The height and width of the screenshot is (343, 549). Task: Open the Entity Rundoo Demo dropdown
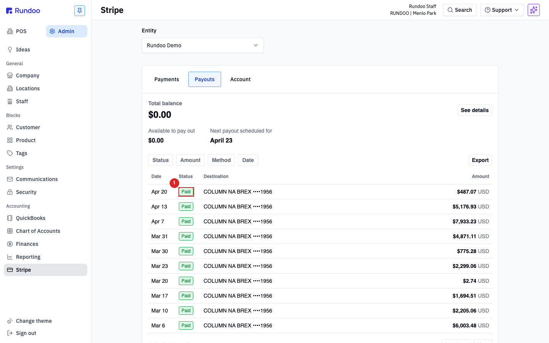click(x=203, y=45)
